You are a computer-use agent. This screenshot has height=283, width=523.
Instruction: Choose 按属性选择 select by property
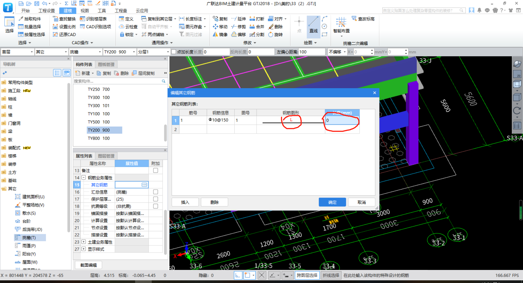(x=32, y=35)
